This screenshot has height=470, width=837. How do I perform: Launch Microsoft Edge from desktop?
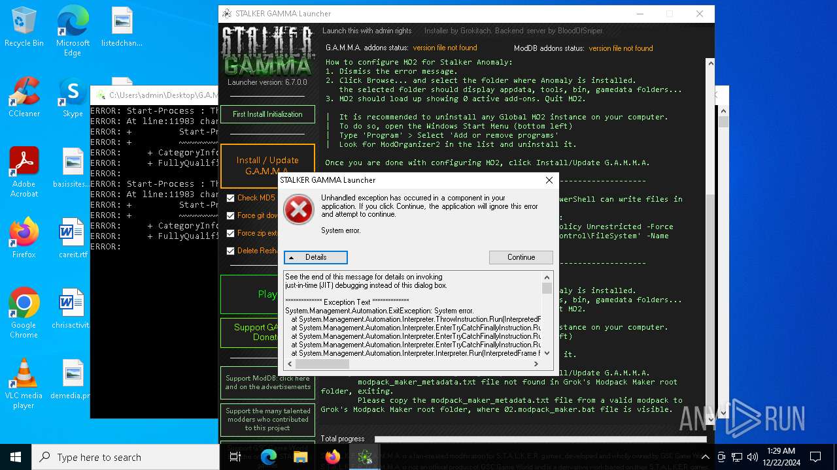click(x=73, y=31)
